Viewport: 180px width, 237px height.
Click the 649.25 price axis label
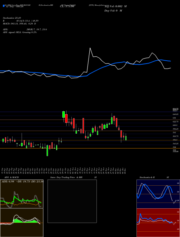coord(175,114)
